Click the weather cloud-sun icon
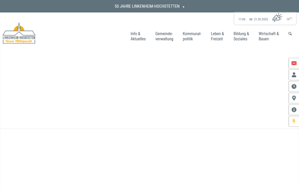The height and width of the screenshot is (187, 299). [x=277, y=17]
